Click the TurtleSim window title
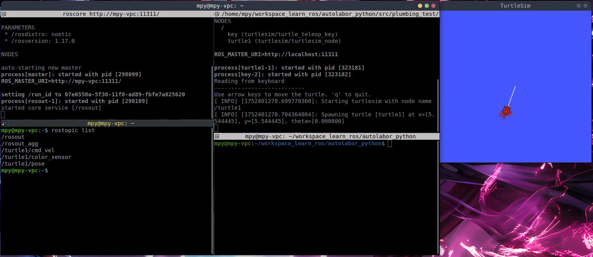593x257 pixels. pos(515,6)
